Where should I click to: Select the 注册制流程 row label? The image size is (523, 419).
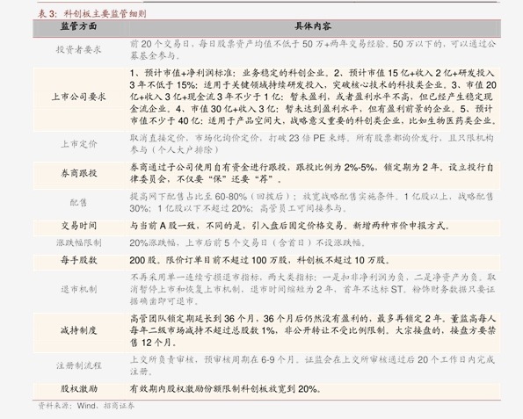click(79, 365)
